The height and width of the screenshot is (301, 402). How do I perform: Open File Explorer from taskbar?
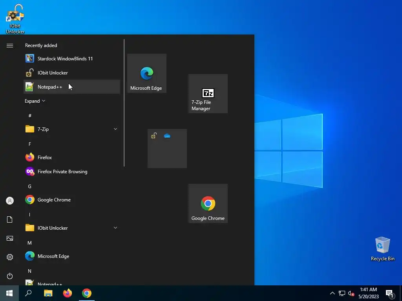48,293
